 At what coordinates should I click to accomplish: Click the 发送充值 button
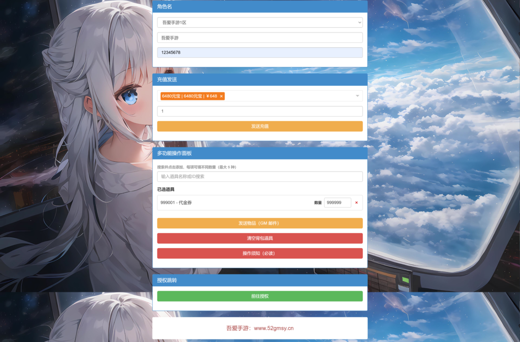(259, 126)
